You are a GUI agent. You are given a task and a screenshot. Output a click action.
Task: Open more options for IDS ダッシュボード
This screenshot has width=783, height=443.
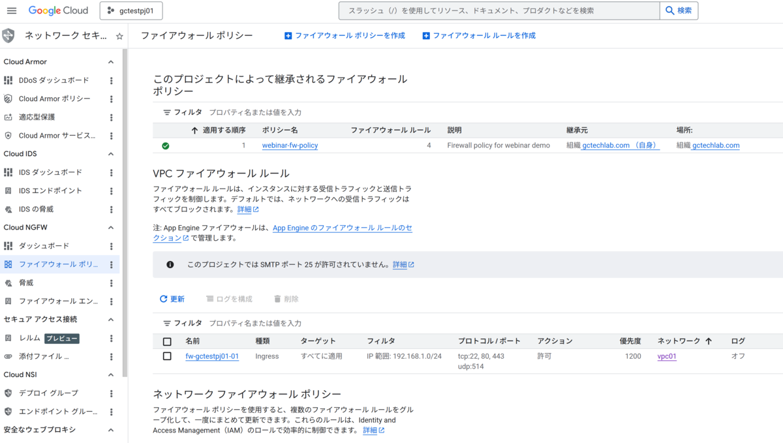coord(111,172)
